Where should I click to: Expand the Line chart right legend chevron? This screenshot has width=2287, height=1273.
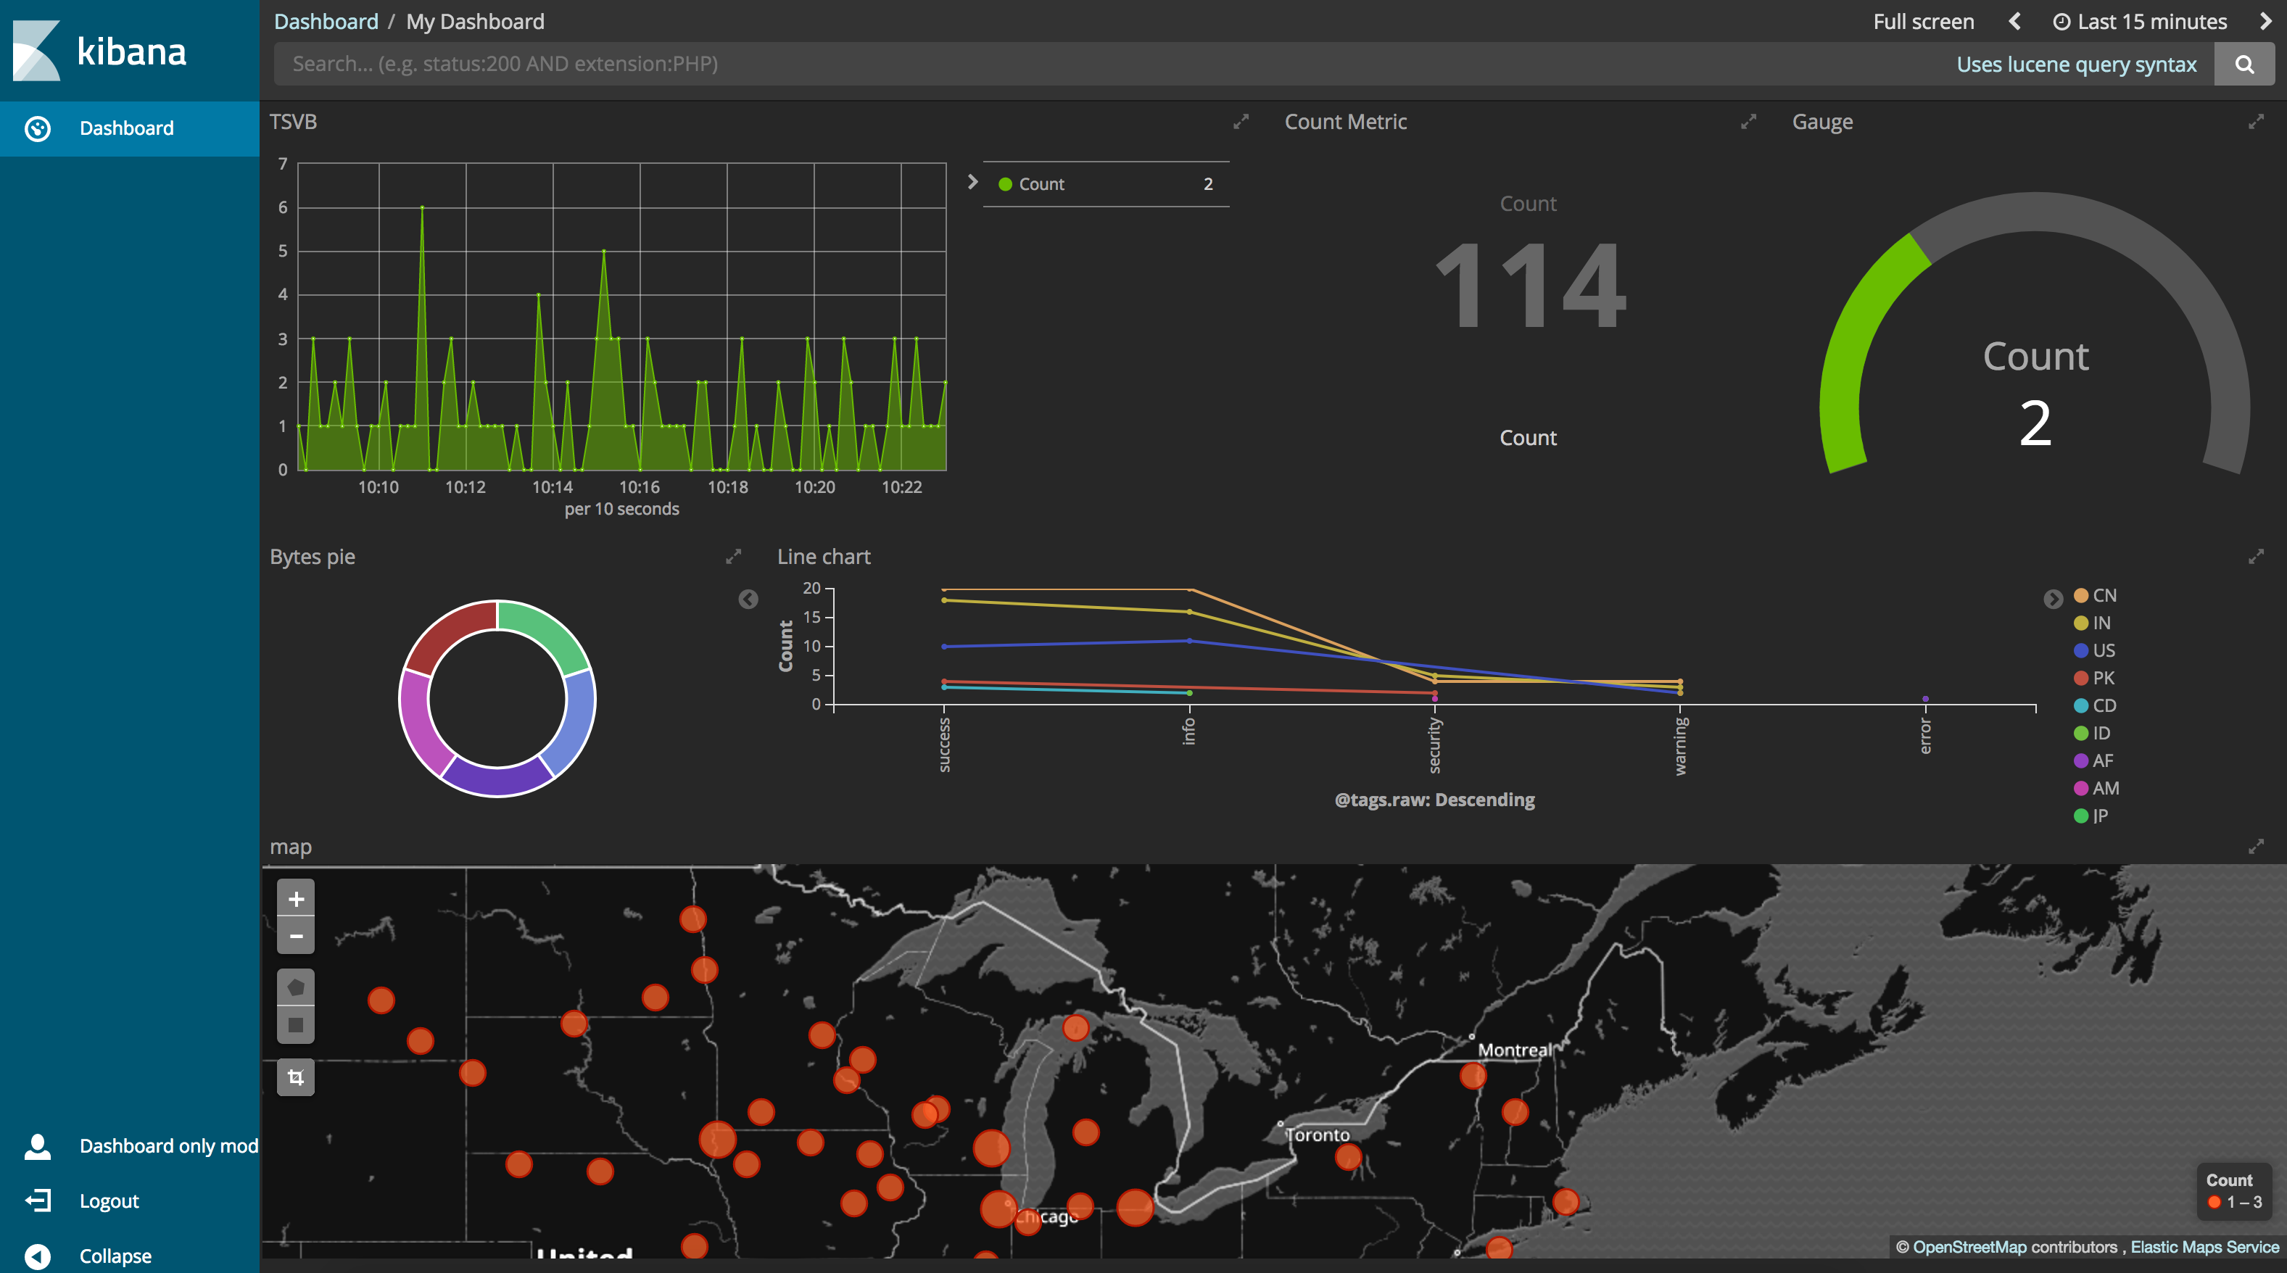coord(2055,599)
